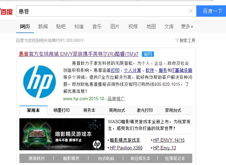Select the 激光打印 product tab
Screen dimensions: 226x165
[145, 110]
